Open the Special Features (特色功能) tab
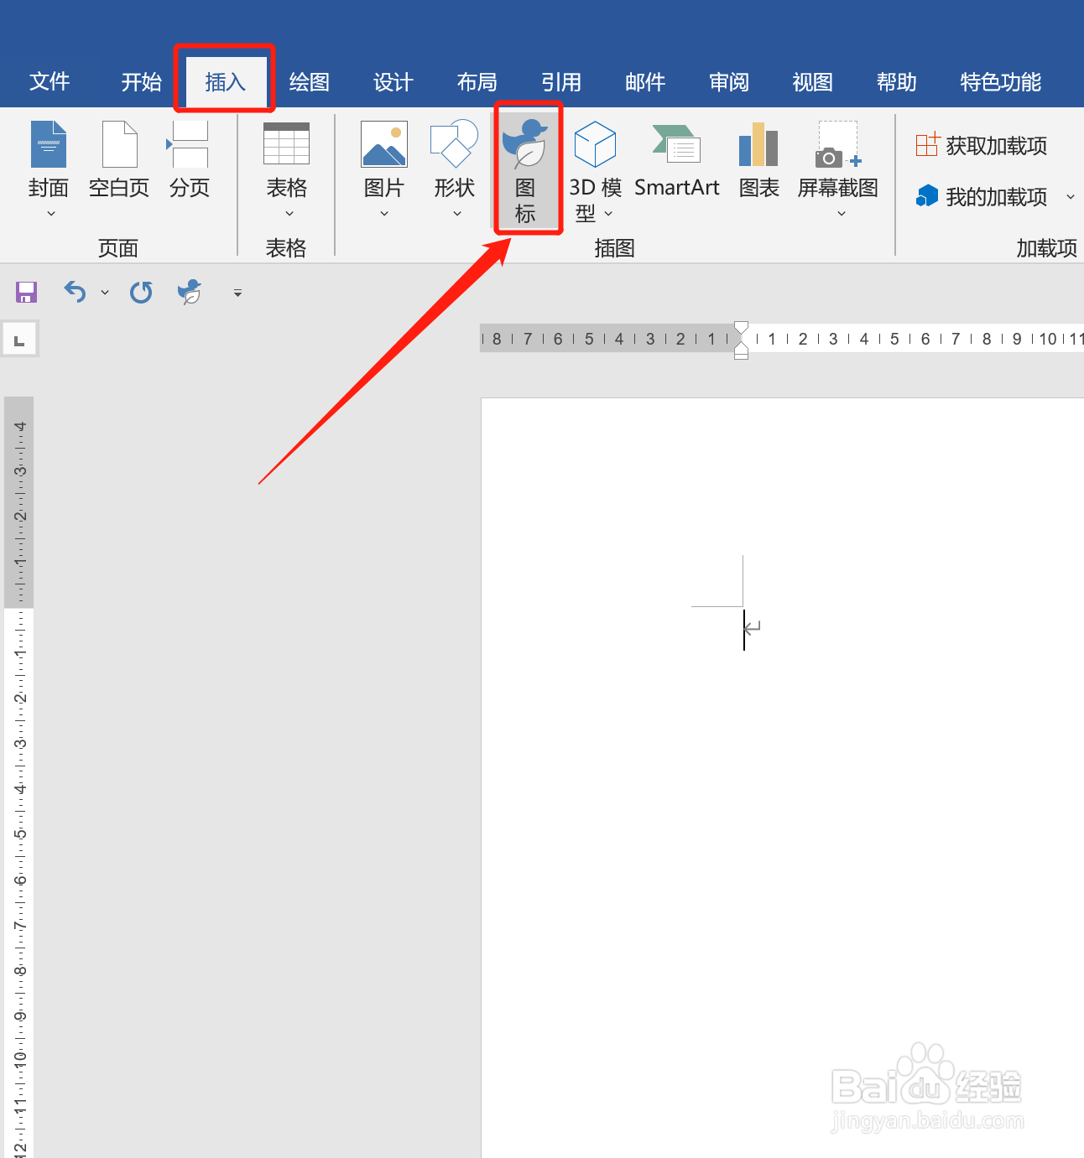 (1000, 82)
